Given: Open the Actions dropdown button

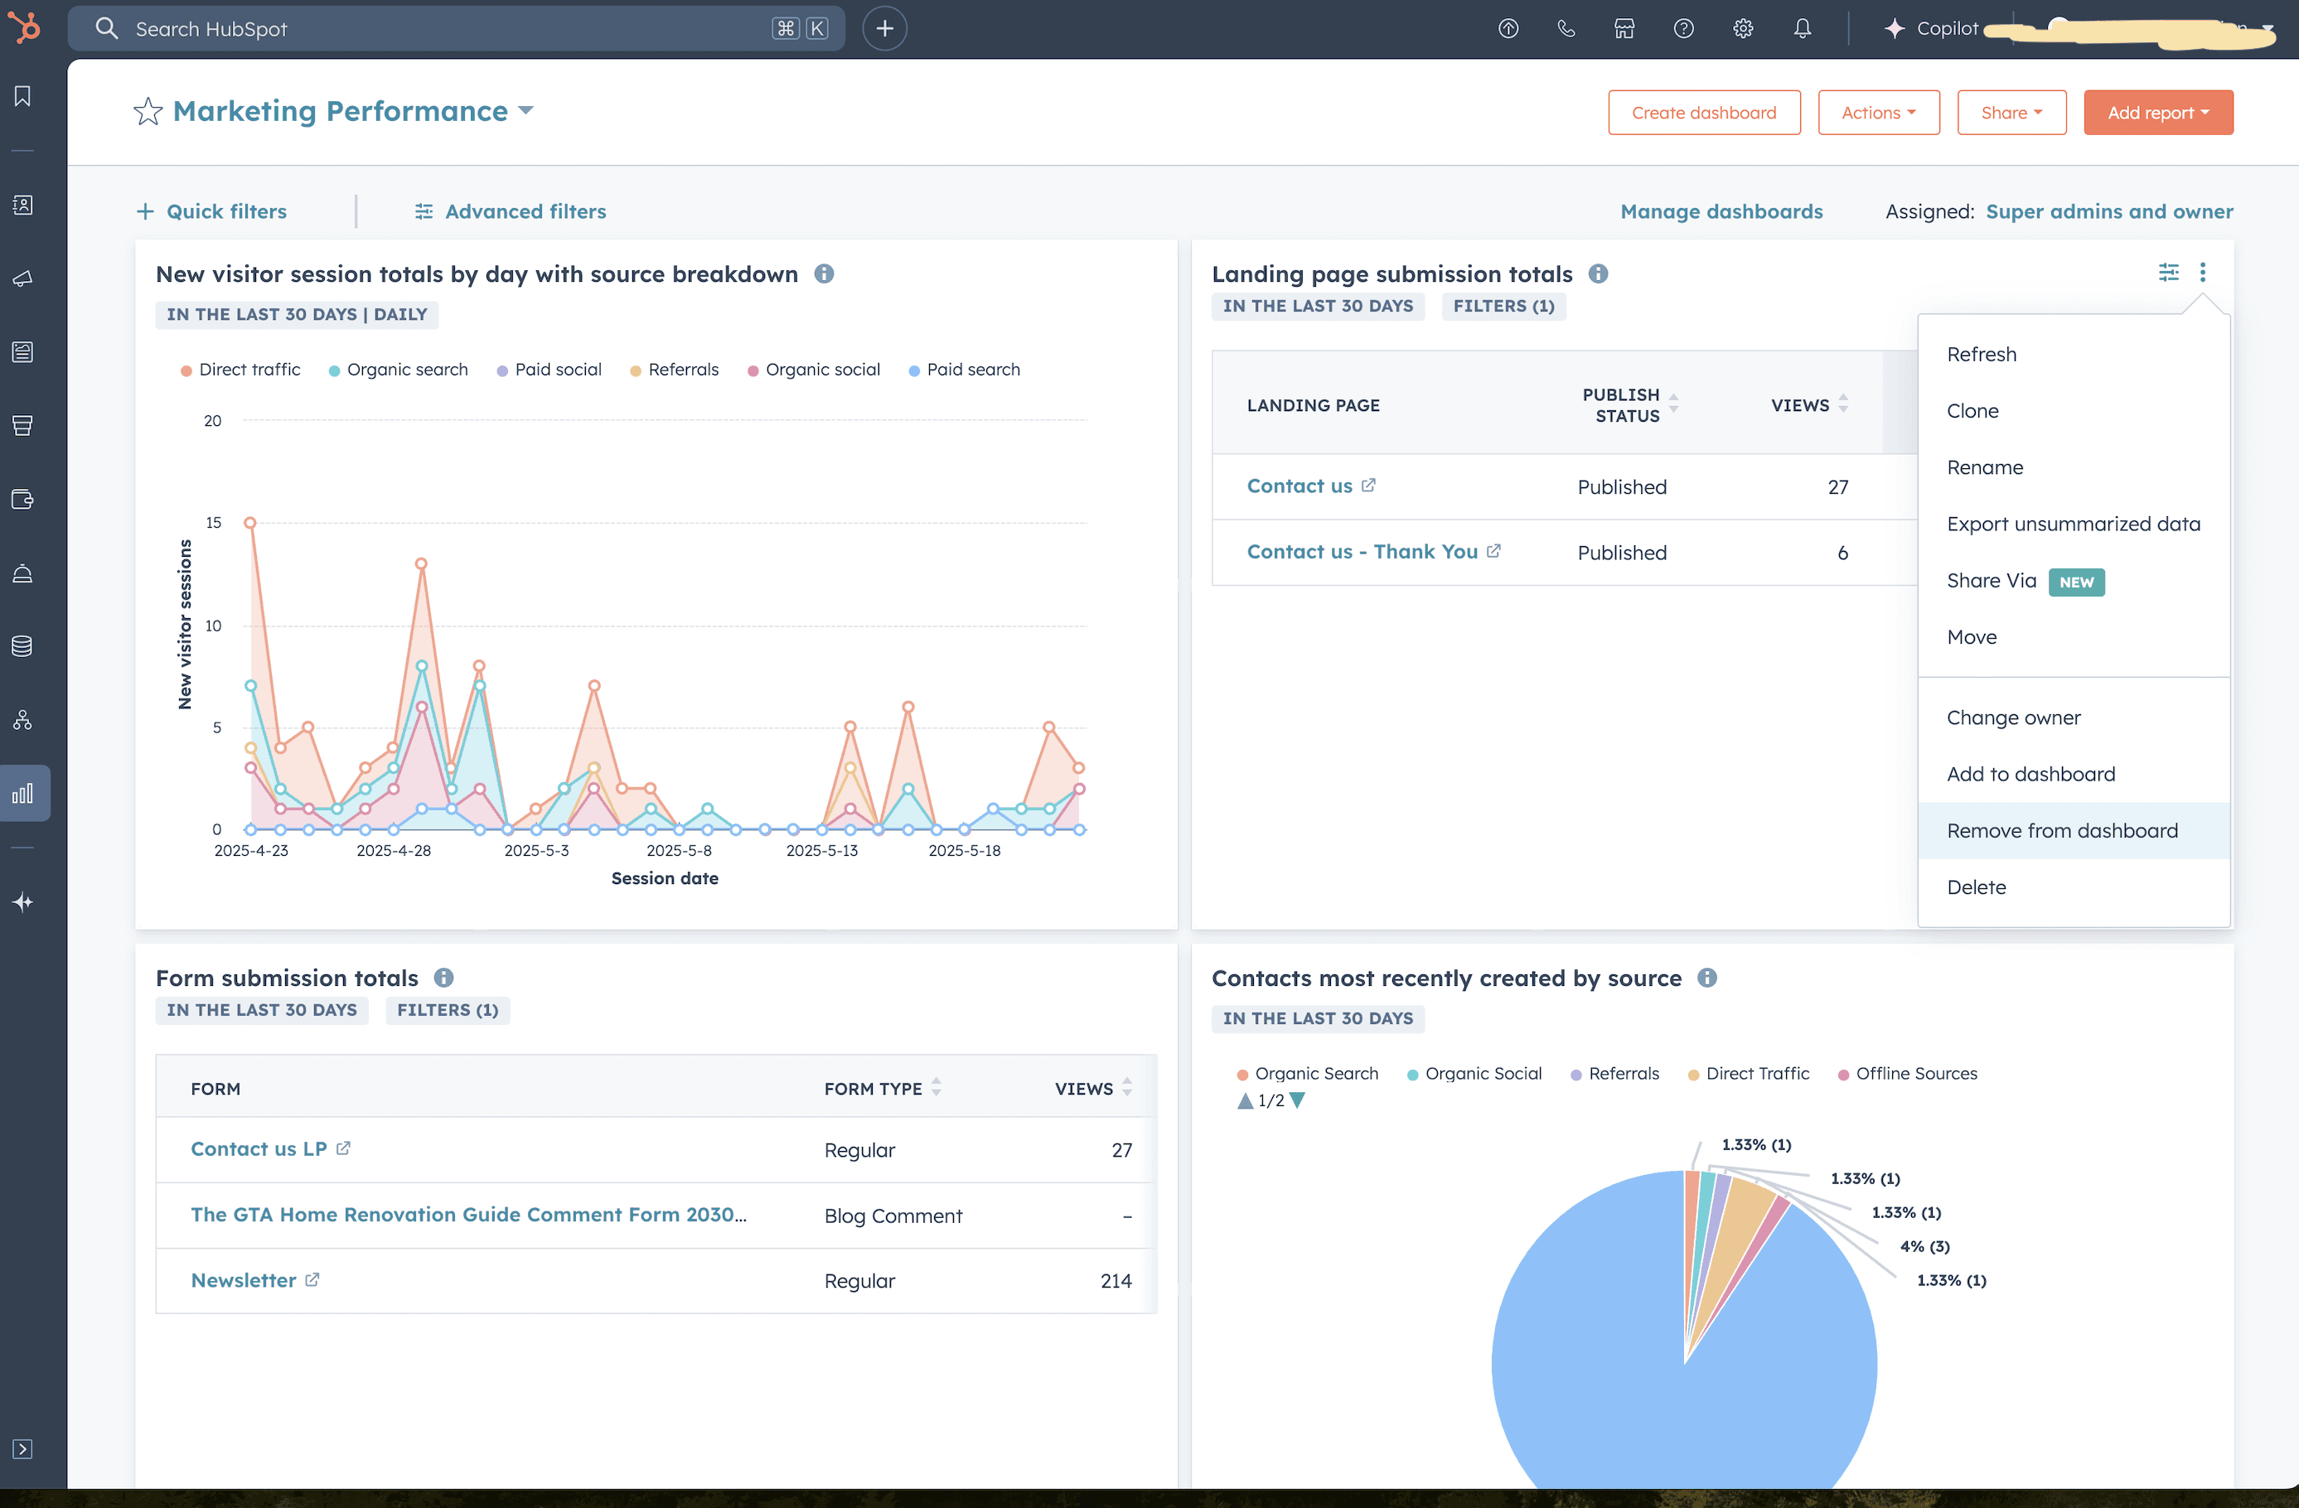Looking at the screenshot, I should pyautogui.click(x=1878, y=113).
